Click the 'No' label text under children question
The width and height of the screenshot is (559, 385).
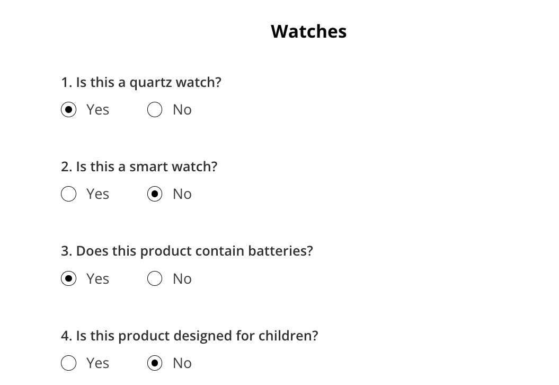[x=182, y=363]
